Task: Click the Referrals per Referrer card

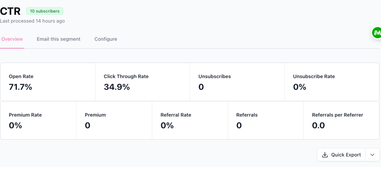Action: pyautogui.click(x=341, y=120)
